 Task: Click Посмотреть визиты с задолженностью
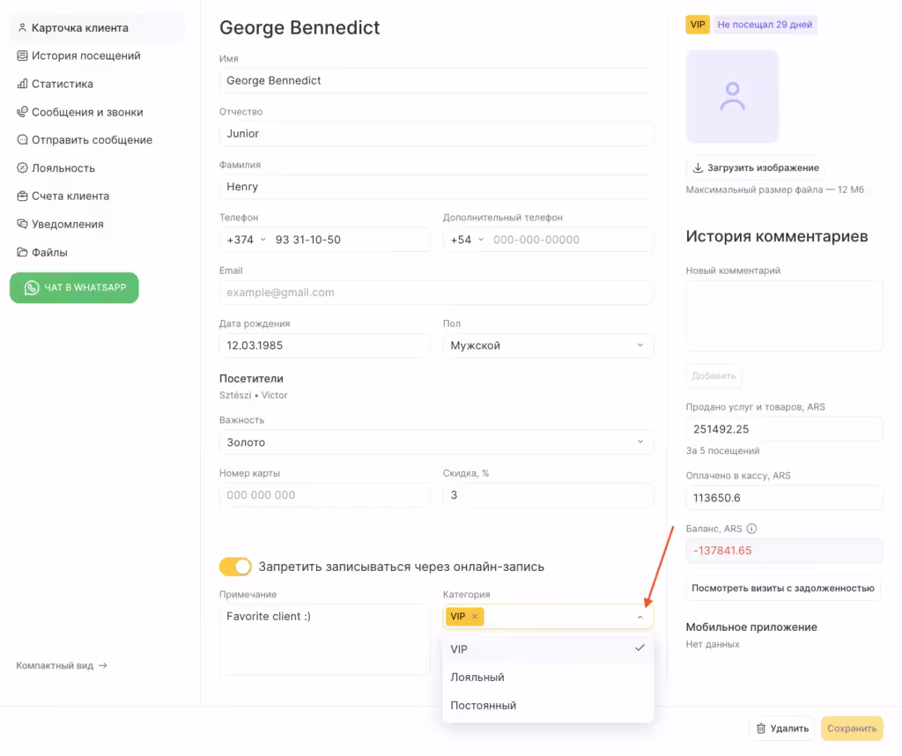point(782,588)
